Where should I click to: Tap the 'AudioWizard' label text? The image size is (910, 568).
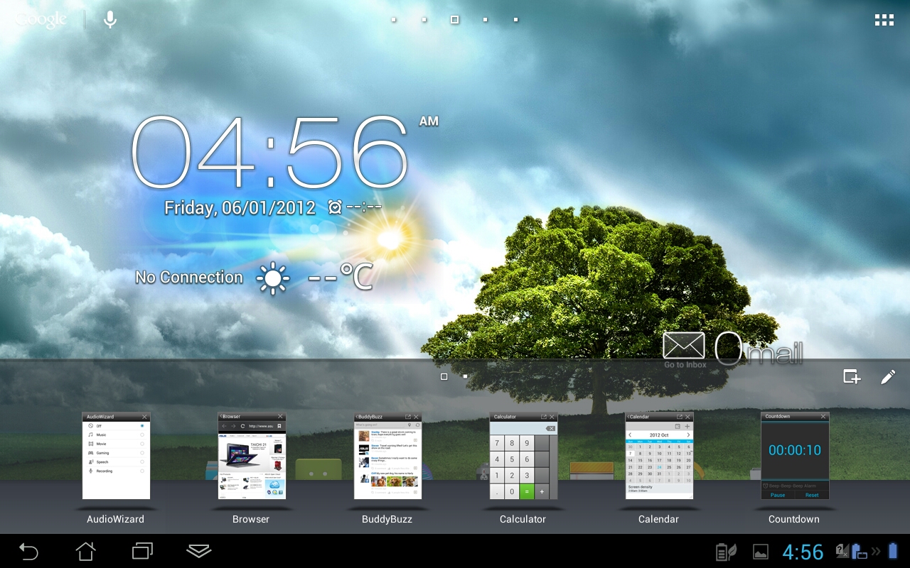pos(115,519)
